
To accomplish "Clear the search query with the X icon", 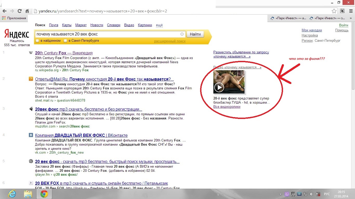I will 182,34.
